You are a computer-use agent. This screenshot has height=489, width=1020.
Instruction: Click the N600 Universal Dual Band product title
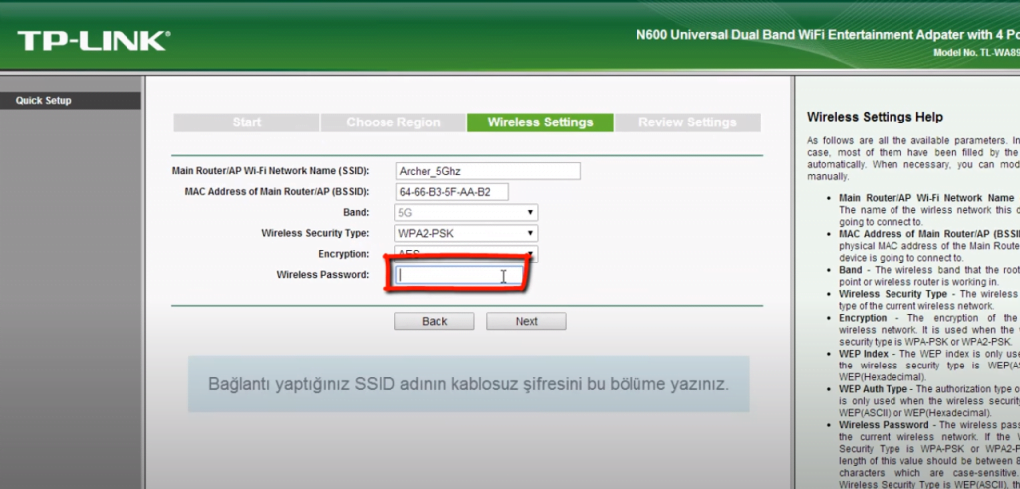[x=828, y=35]
